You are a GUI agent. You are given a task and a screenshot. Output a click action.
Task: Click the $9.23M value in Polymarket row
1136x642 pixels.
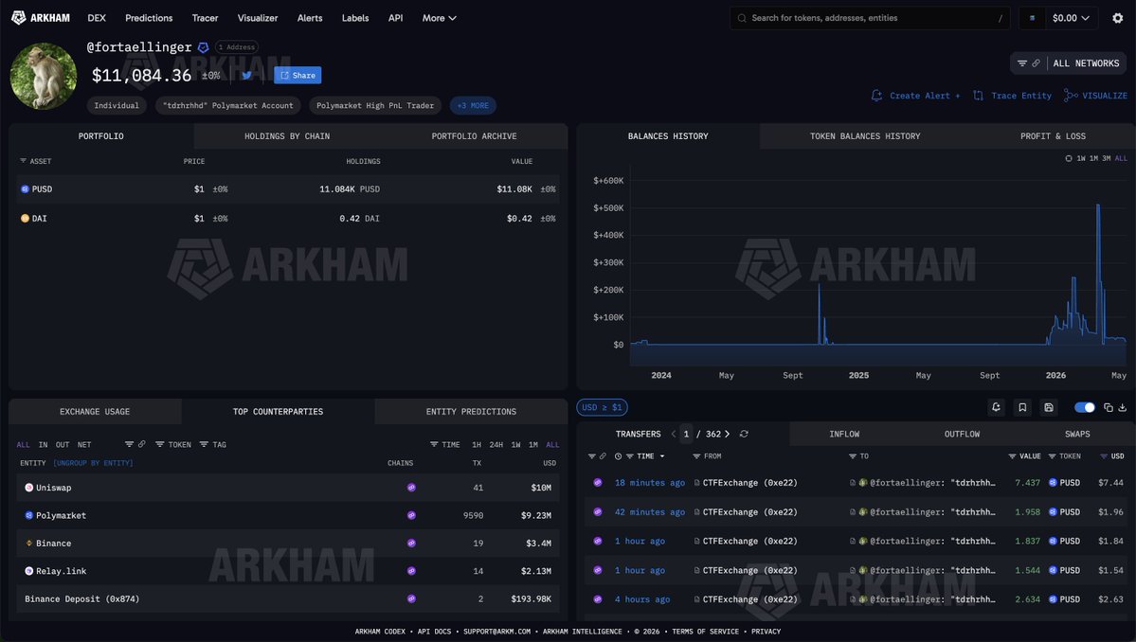(536, 515)
